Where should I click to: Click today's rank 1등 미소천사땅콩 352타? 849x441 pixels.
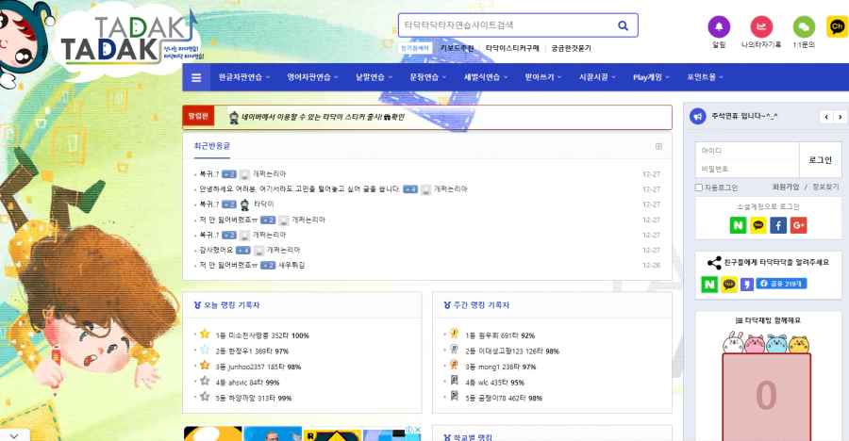(262, 335)
